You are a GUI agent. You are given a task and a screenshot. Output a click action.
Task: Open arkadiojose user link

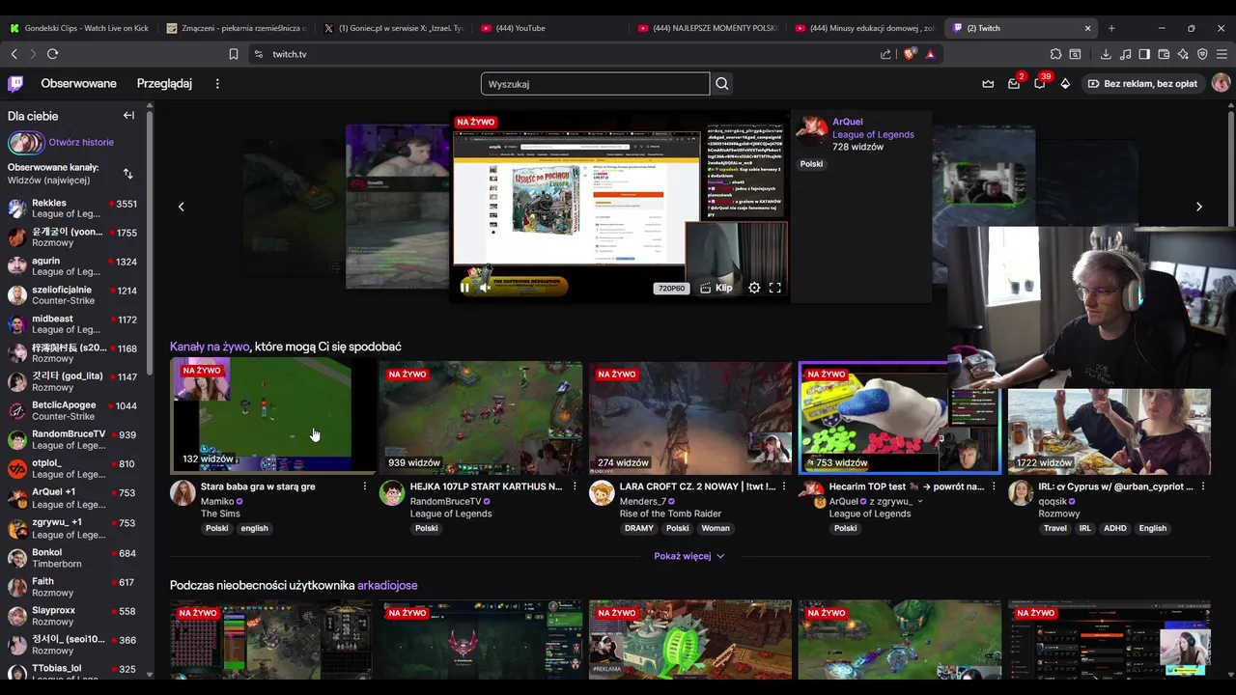point(387,586)
